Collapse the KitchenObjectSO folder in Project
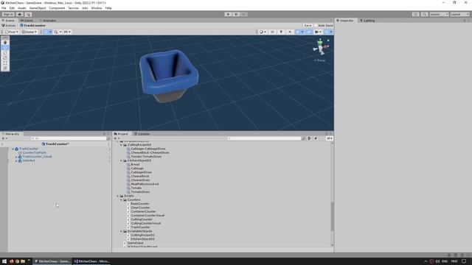Viewport: 472px width, 265px height. [x=121, y=160]
